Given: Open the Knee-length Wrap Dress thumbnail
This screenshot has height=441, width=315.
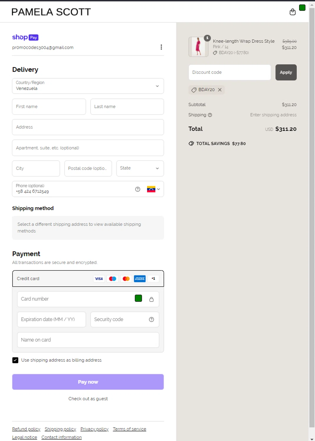Looking at the screenshot, I should point(199,47).
